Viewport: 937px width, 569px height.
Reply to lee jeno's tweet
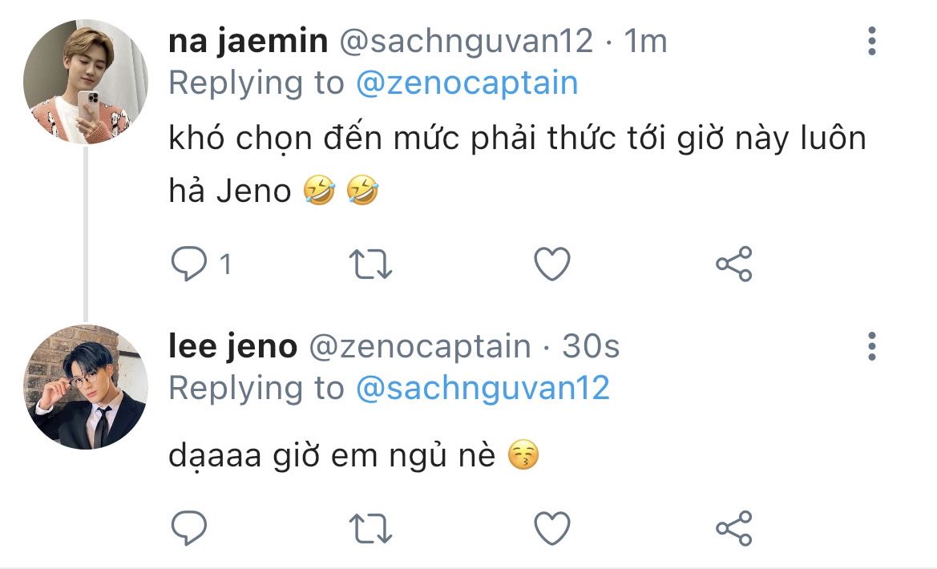coord(189,528)
